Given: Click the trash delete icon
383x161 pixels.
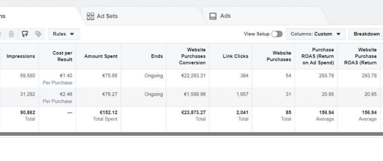Looking at the screenshot, I should tap(11, 34).
